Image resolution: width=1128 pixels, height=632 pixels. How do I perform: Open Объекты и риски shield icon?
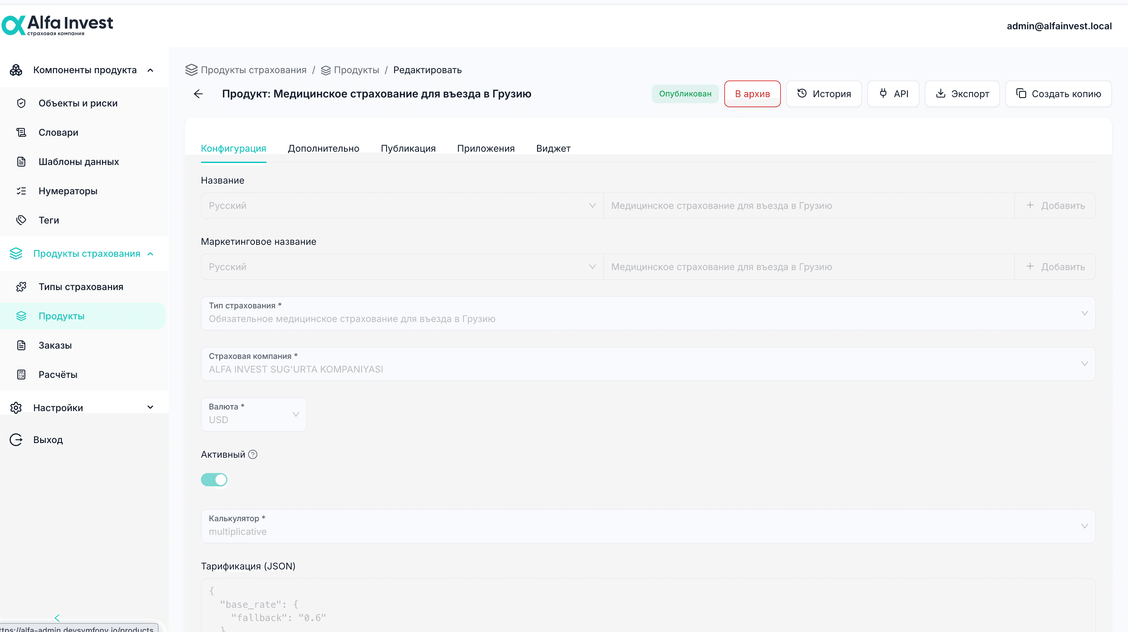click(x=21, y=103)
